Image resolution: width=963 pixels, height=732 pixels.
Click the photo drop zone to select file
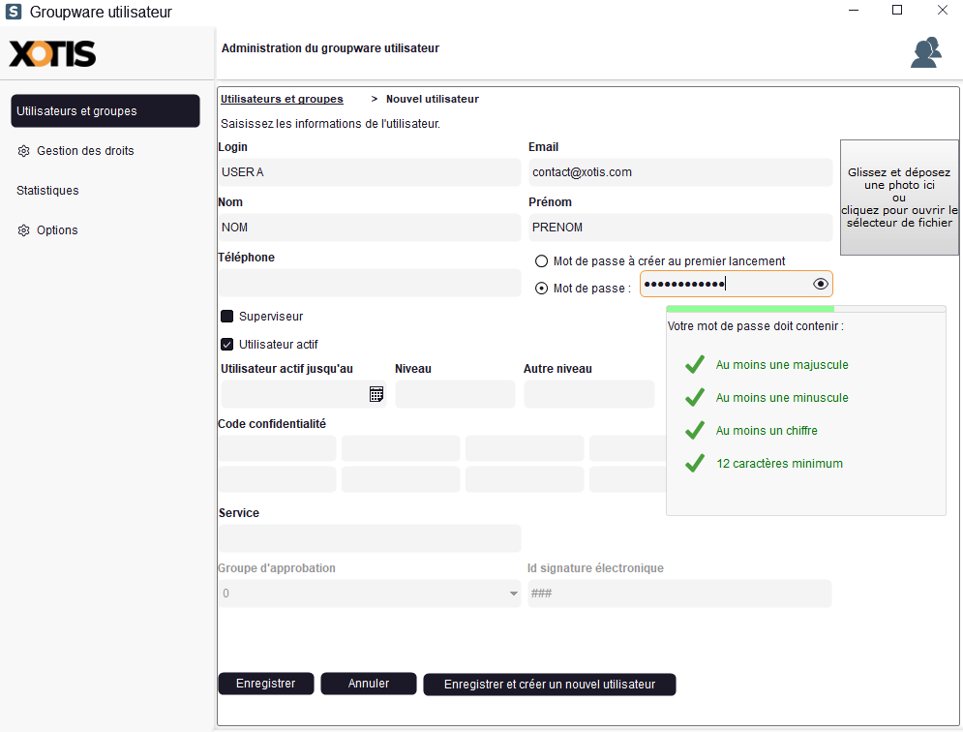pyautogui.click(x=899, y=198)
